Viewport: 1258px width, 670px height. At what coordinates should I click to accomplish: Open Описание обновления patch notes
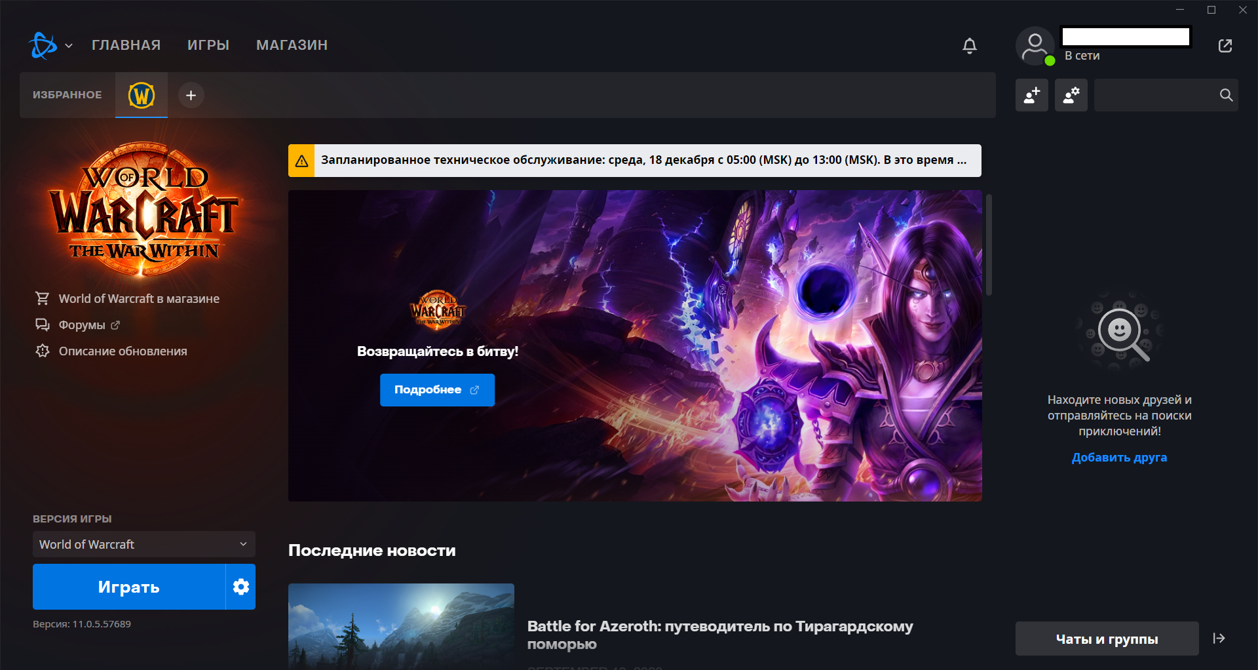coord(123,351)
